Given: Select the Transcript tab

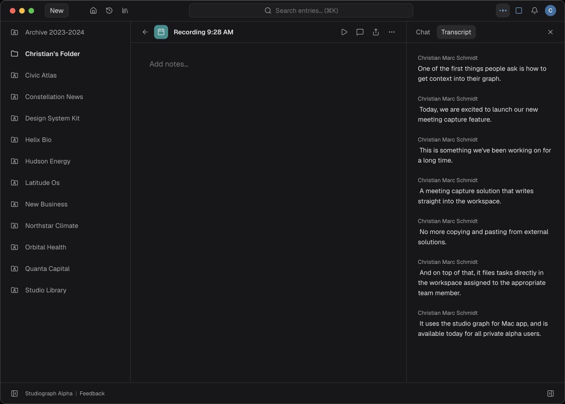Looking at the screenshot, I should click(456, 32).
